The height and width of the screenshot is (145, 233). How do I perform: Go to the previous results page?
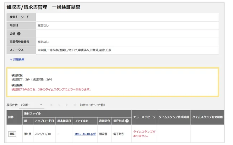pyautogui.click(x=59, y=105)
